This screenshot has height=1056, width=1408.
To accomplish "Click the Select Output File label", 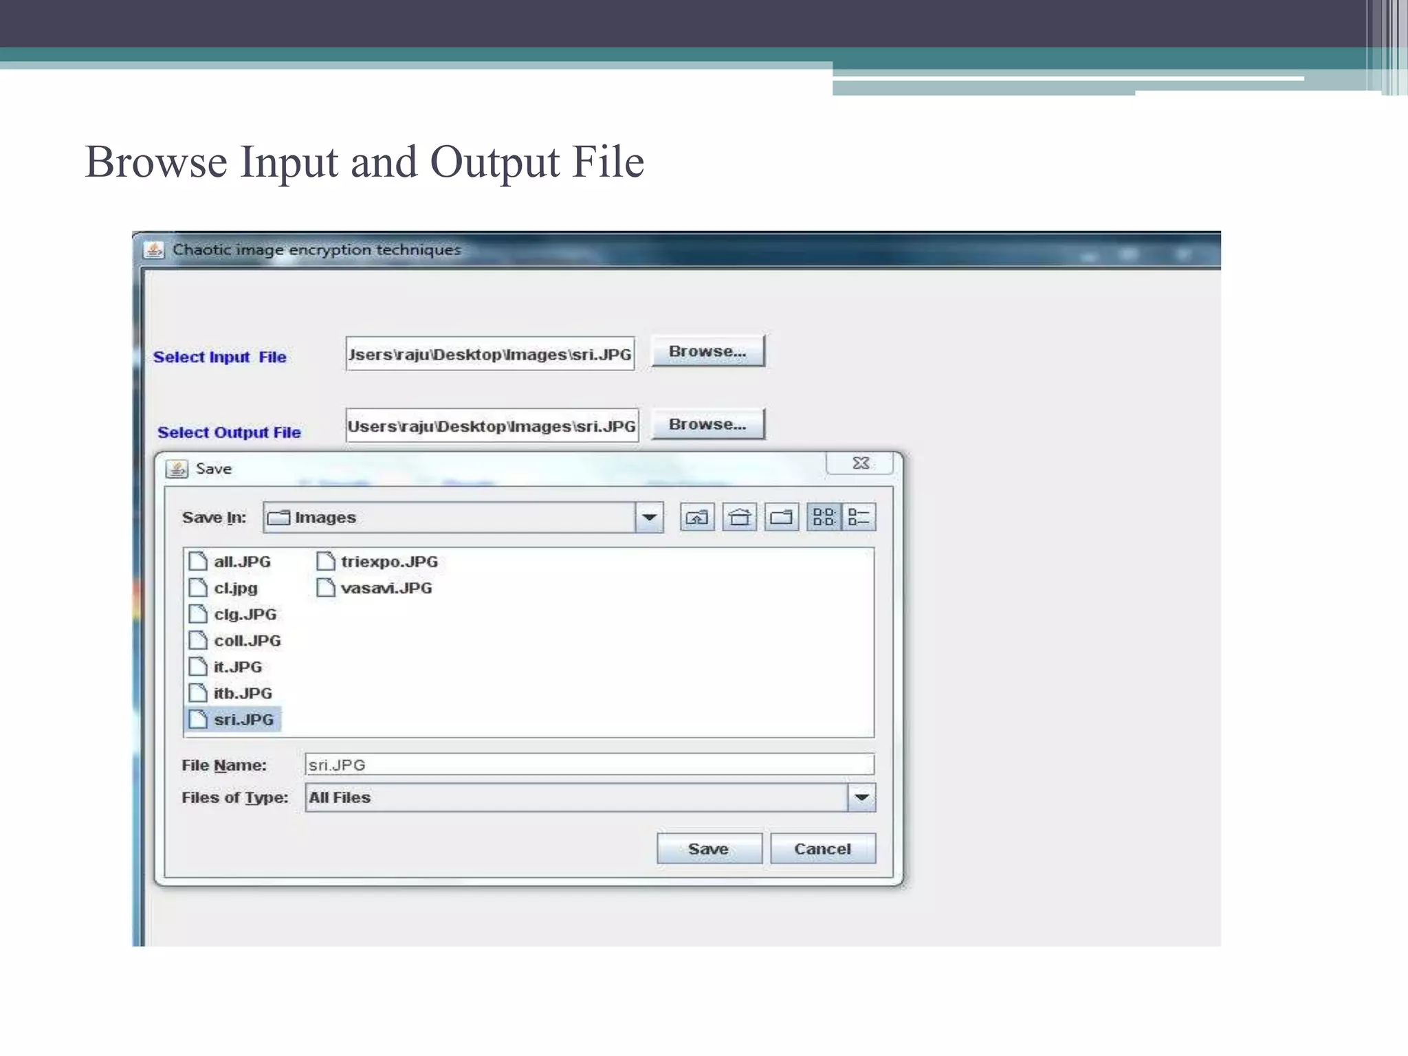I will (x=229, y=432).
